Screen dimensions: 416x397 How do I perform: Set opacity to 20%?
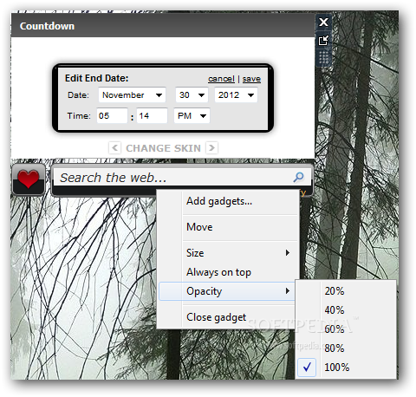(346, 291)
